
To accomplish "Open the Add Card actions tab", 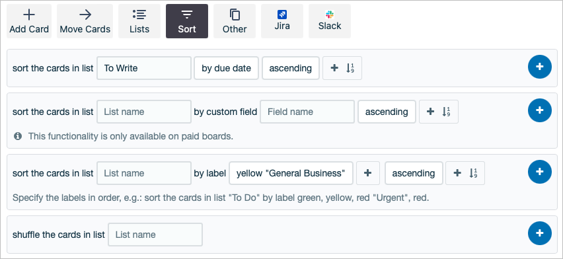I will click(x=29, y=21).
